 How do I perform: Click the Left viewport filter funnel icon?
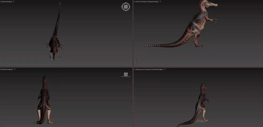click(x=160, y=2)
